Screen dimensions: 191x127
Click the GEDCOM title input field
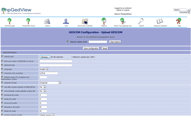[56, 65]
